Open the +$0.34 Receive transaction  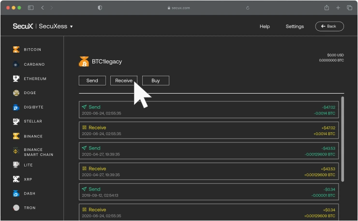209,212
